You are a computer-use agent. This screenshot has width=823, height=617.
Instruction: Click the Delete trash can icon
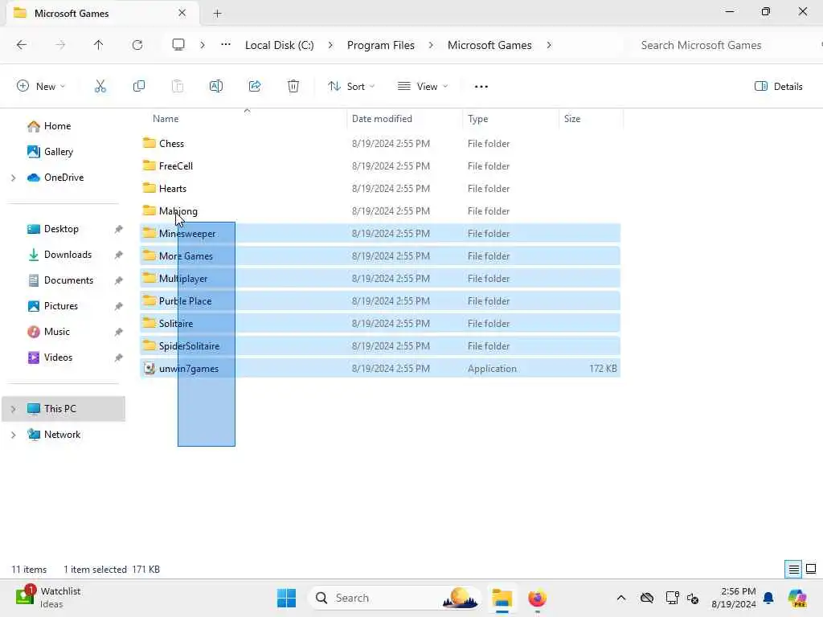point(293,86)
